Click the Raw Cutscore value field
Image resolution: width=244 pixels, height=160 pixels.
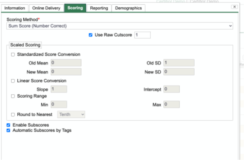point(142,35)
